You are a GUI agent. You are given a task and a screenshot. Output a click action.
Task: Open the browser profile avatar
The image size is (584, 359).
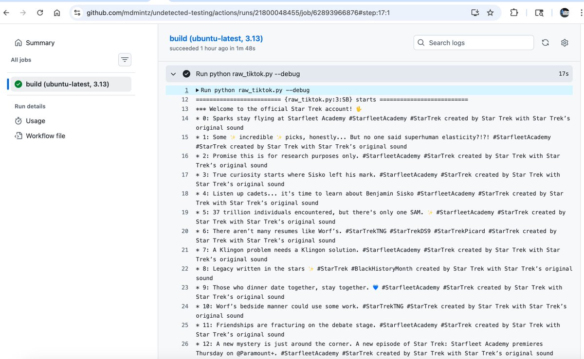point(565,13)
